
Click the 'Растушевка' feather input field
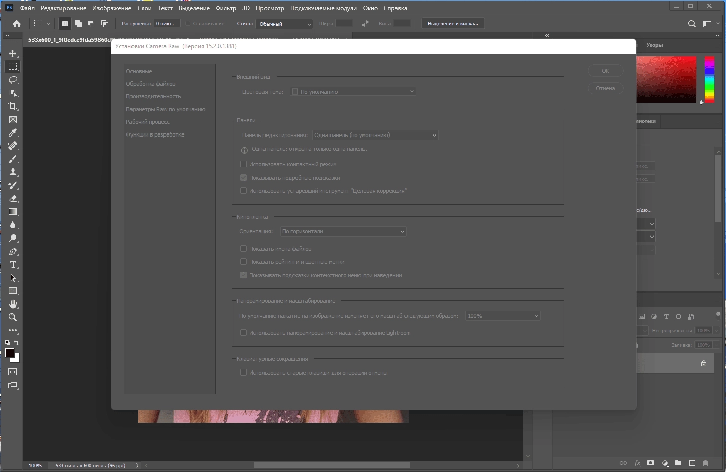167,24
